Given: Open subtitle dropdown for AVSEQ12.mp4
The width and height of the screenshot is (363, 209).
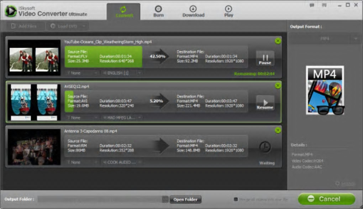Looking at the screenshot, I should point(82,118).
